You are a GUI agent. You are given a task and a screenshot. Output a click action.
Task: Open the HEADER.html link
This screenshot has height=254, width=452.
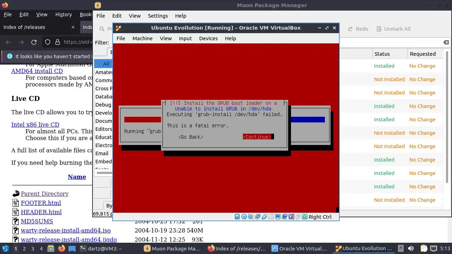[x=41, y=212]
